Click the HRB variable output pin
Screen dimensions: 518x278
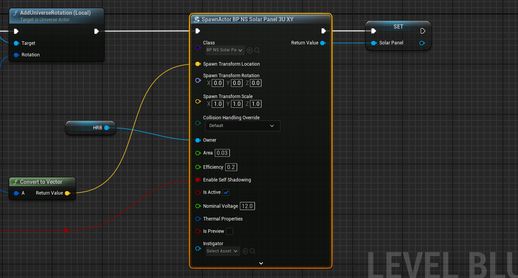coord(107,127)
